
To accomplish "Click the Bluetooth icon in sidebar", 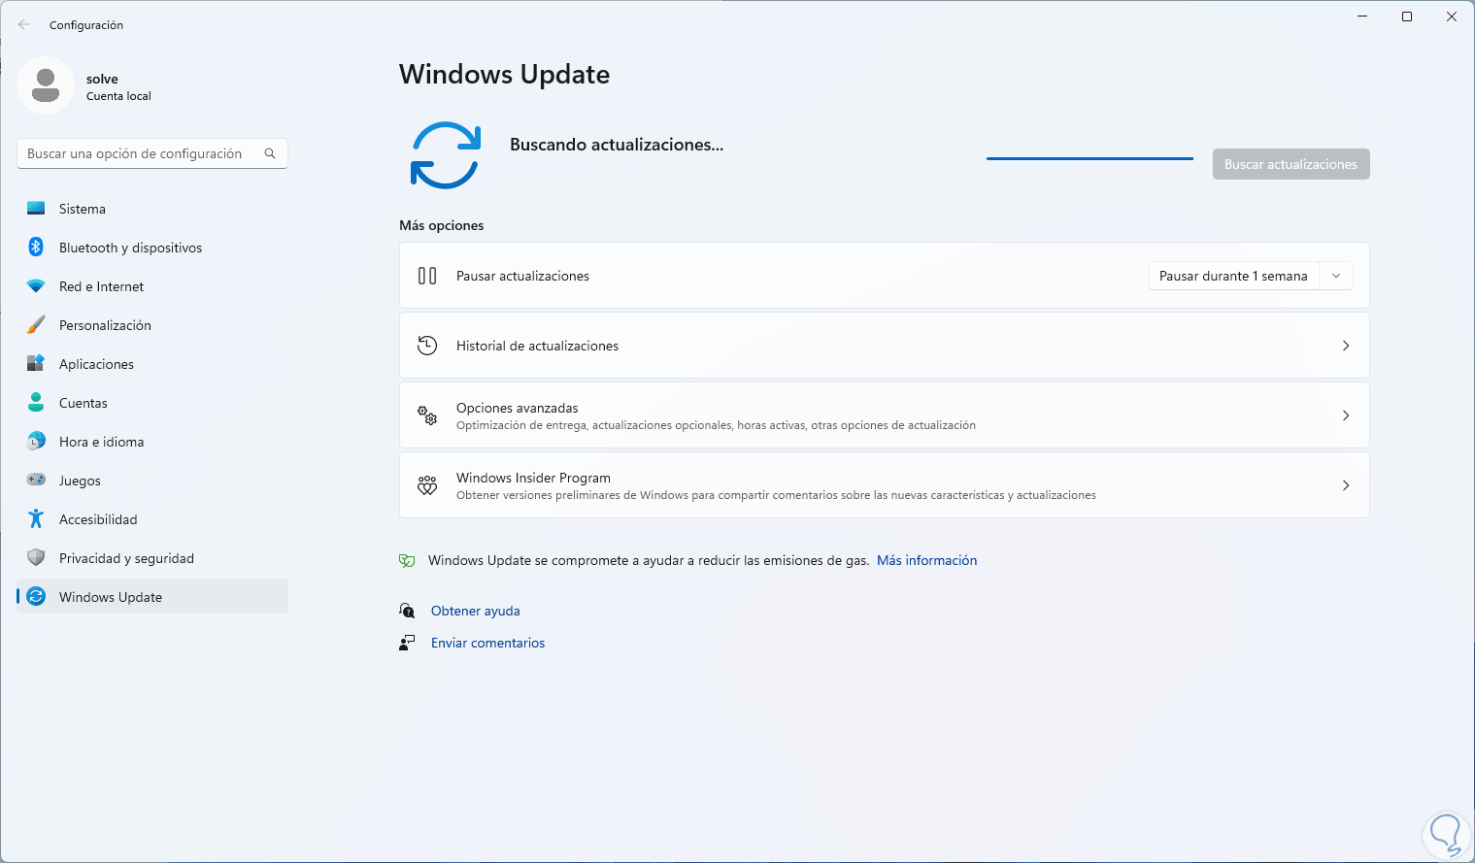I will pyautogui.click(x=36, y=248).
